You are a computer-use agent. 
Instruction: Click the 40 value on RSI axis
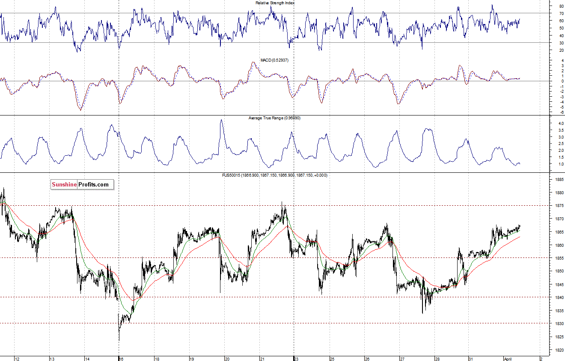pyautogui.click(x=561, y=36)
